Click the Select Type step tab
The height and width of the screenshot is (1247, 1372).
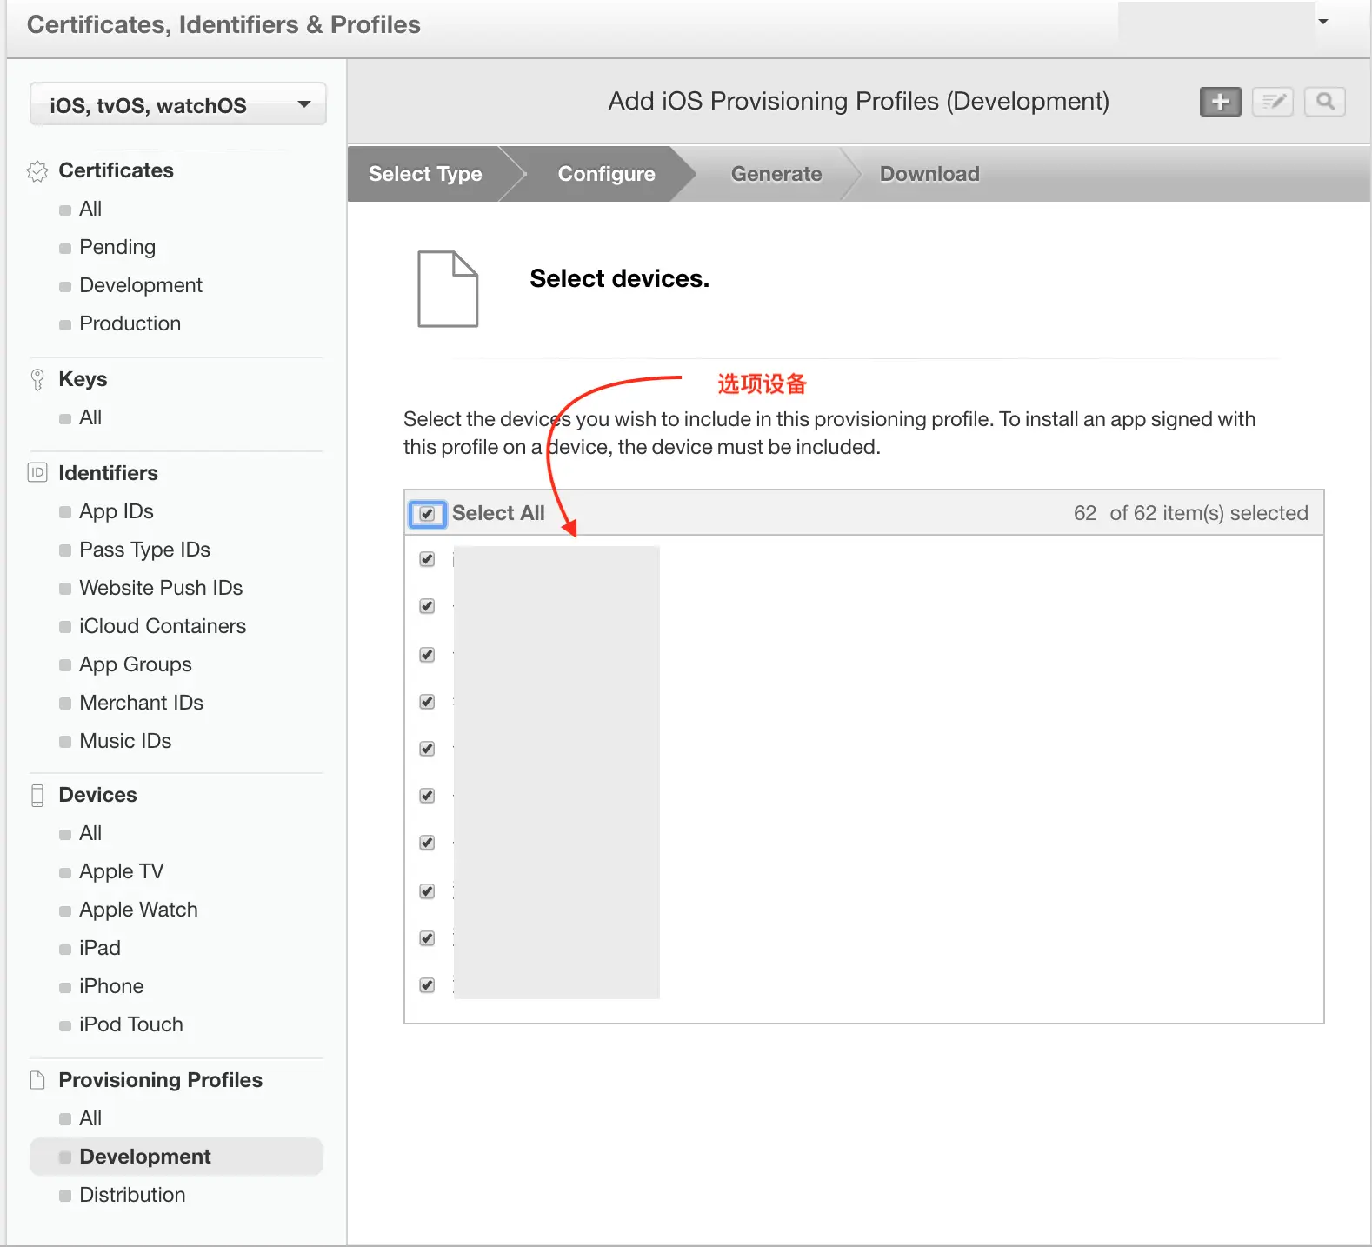pyautogui.click(x=425, y=174)
